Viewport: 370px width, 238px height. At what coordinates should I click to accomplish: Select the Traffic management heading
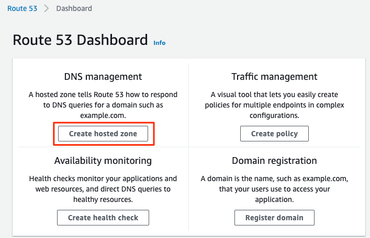point(274,77)
